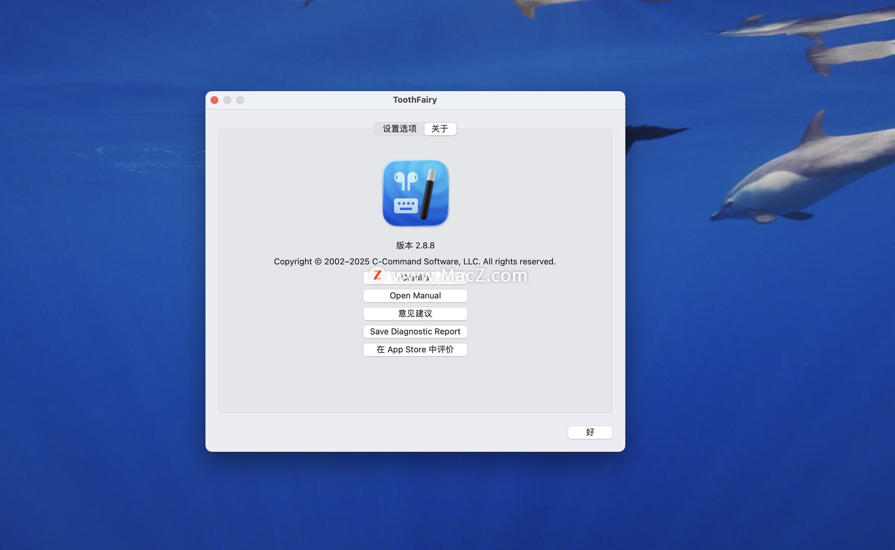Click the gray zoom window button
The height and width of the screenshot is (550, 895).
click(x=240, y=100)
